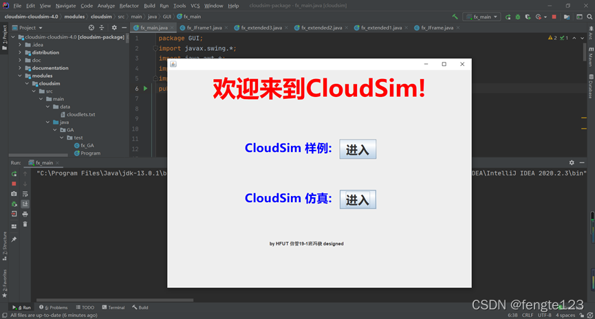595x319 pixels.
Task: Click the UTF-8 encoding in status bar
Action: [544, 315]
